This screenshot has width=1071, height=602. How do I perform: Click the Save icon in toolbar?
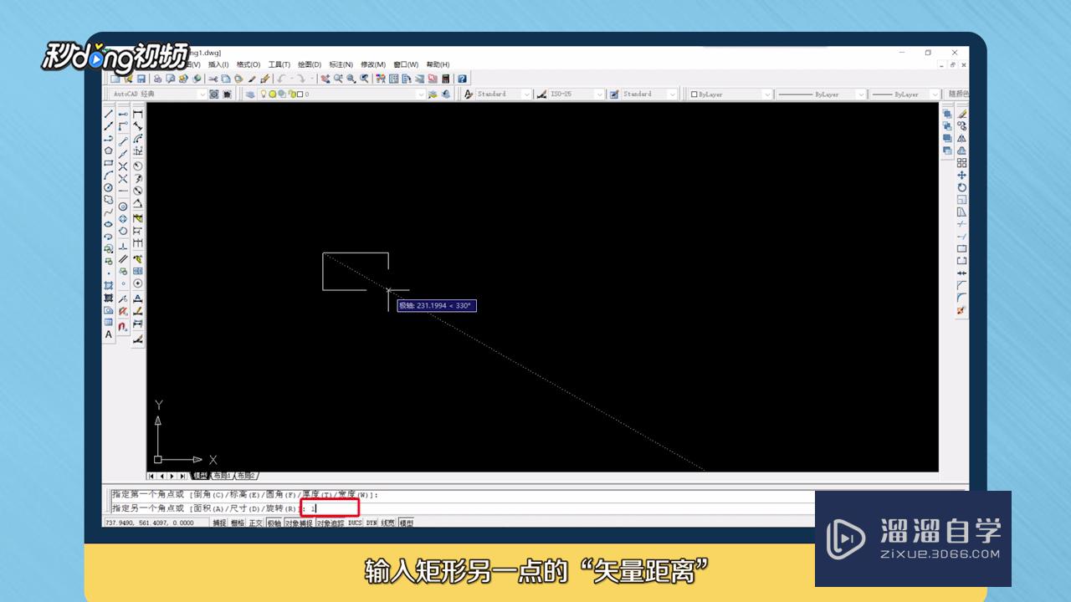[x=141, y=79]
